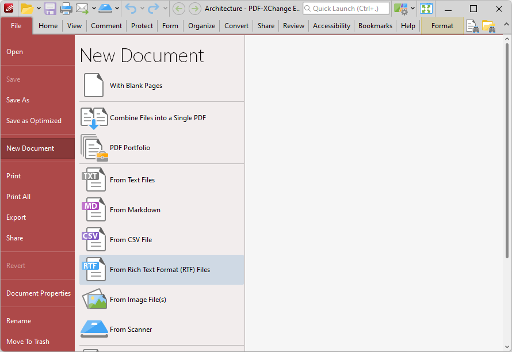
Task: Click the image file picture icon
Action: tap(94, 299)
